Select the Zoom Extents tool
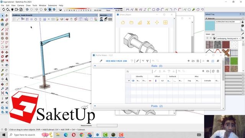 pos(2,93)
